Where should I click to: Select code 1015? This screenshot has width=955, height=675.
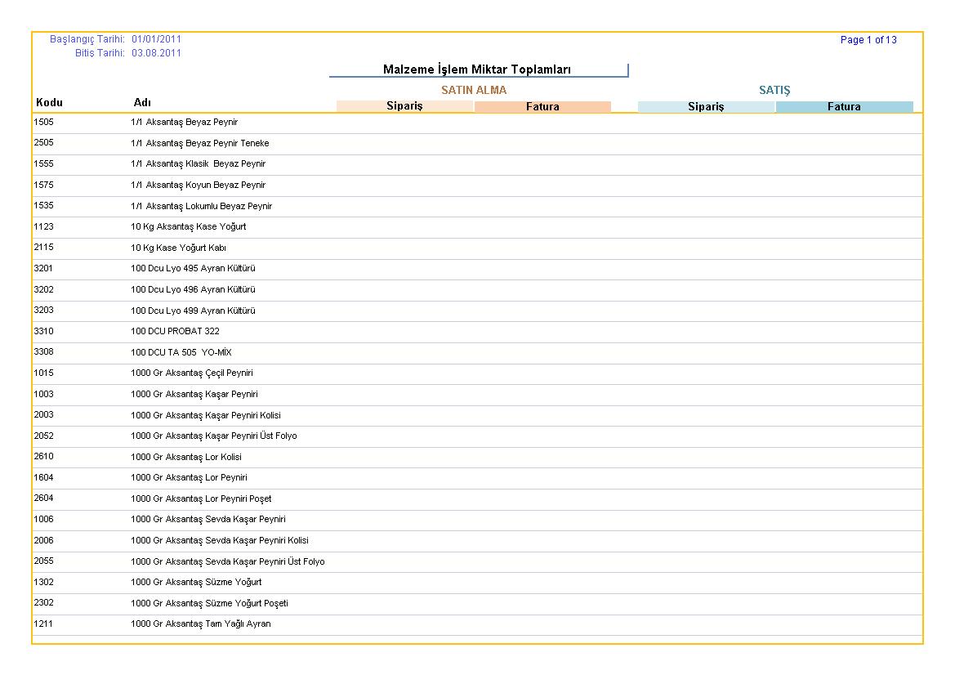coord(44,373)
